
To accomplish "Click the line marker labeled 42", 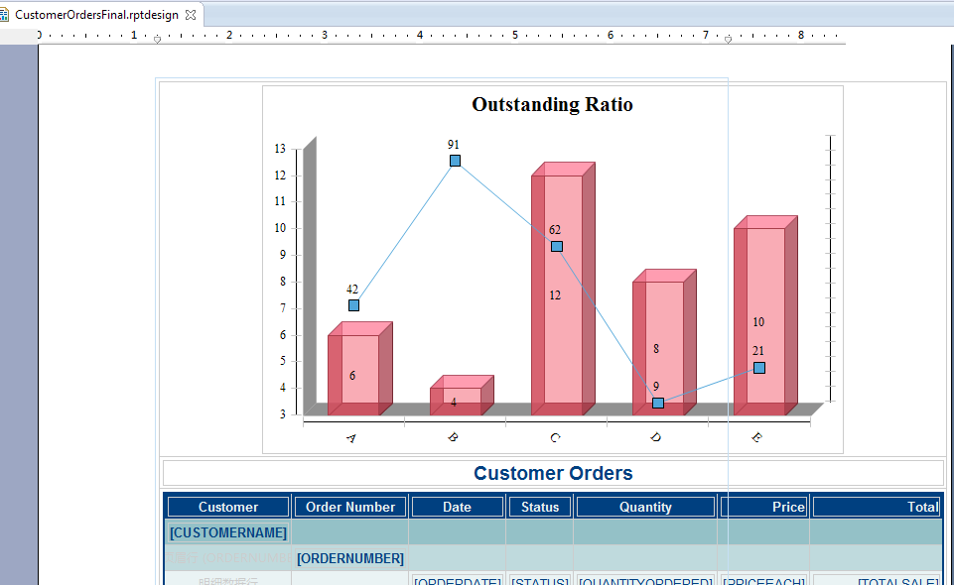I will (353, 305).
